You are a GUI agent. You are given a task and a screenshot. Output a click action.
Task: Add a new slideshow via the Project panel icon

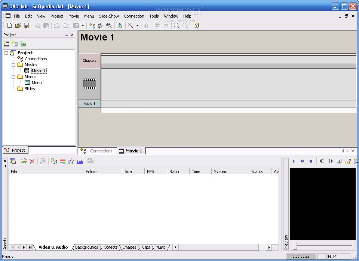23,43
